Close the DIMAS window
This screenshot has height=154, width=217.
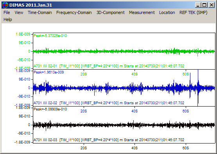(x=211, y=5)
